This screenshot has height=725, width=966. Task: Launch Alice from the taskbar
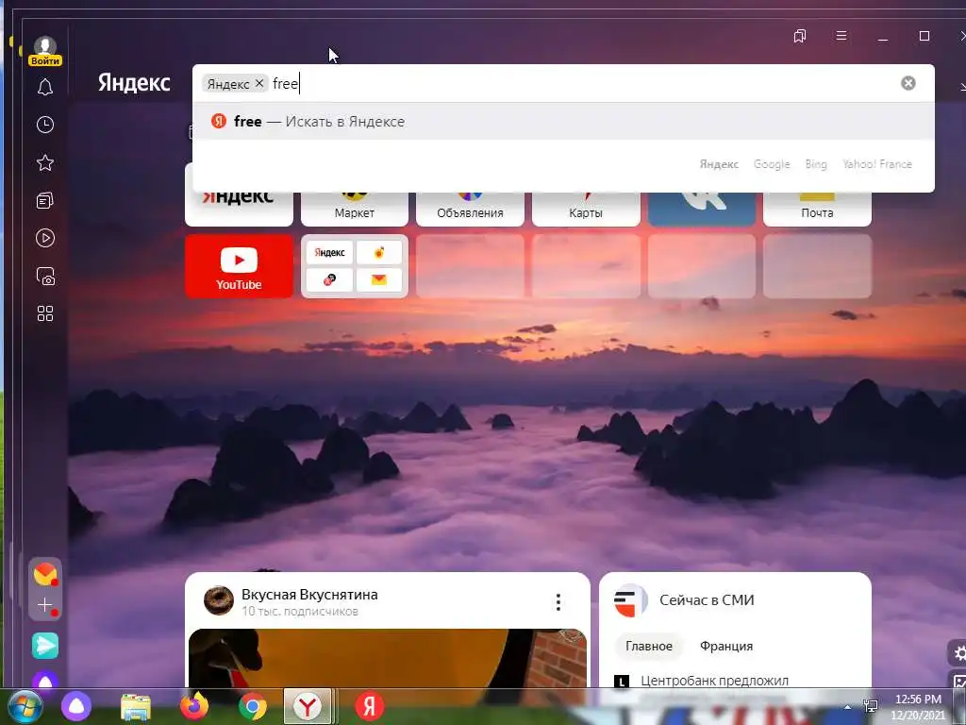coord(76,706)
